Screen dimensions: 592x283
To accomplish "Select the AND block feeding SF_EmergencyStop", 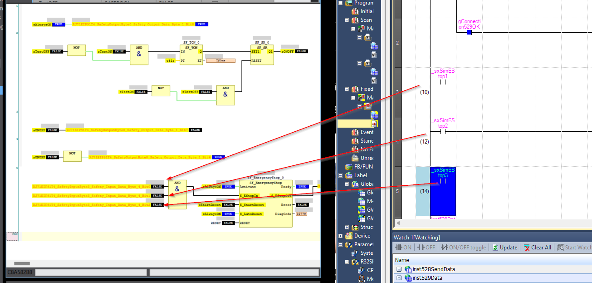I will [x=177, y=194].
